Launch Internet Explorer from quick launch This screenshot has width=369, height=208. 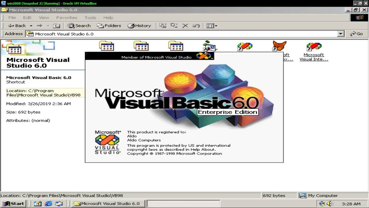pyautogui.click(x=48, y=204)
